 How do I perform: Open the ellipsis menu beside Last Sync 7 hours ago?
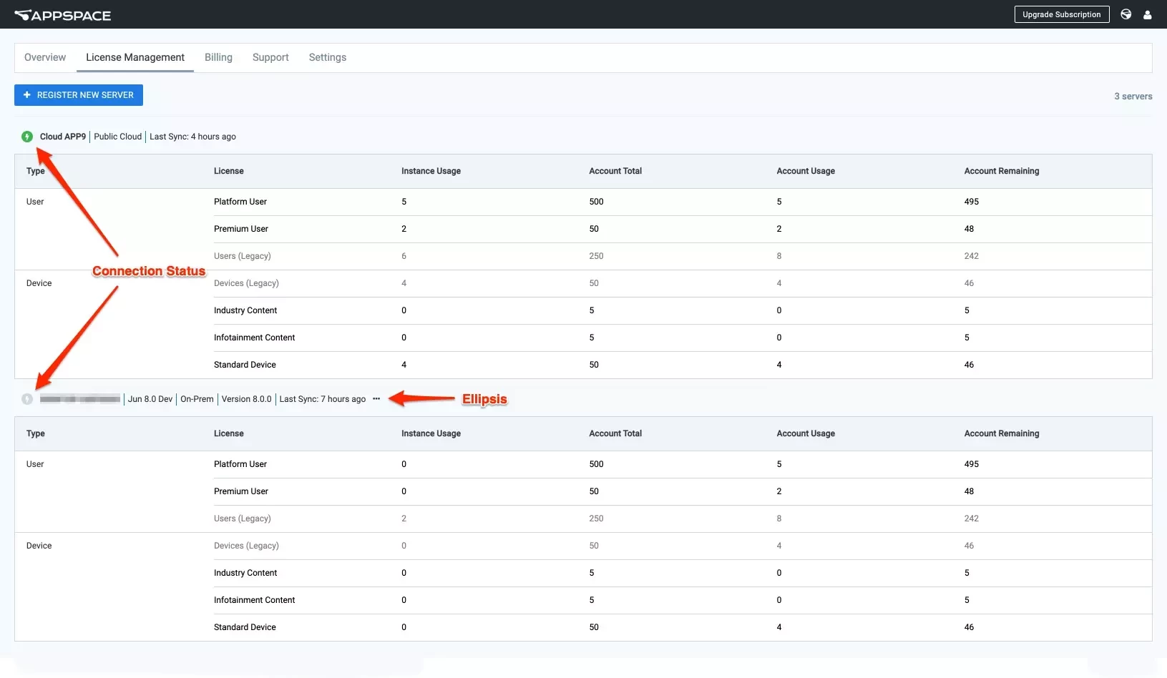(x=376, y=399)
